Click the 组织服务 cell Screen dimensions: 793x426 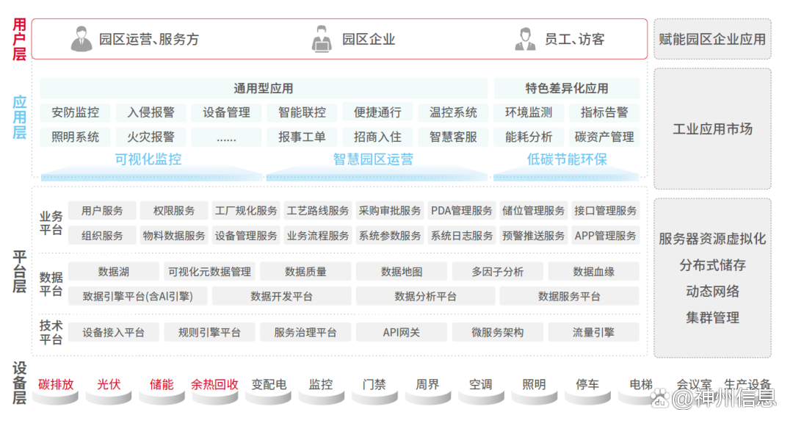[x=102, y=235]
